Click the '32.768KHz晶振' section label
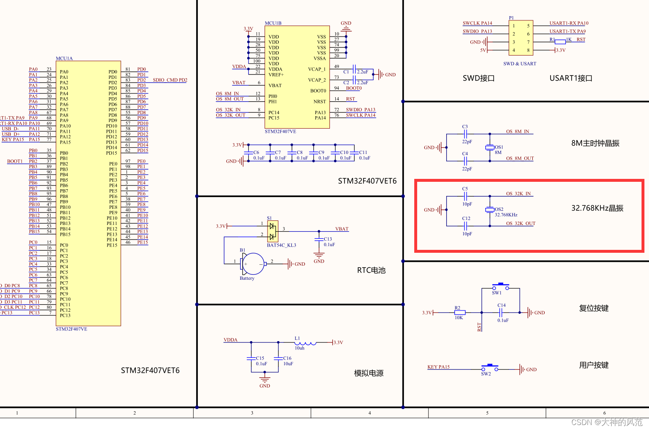Viewport: 649px width, 430px height. tap(597, 208)
